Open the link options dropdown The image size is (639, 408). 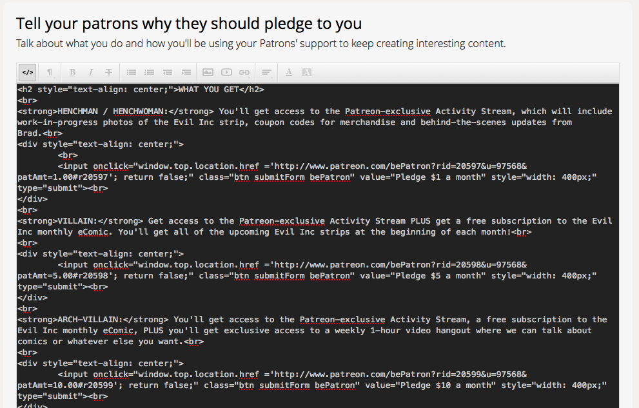pos(244,72)
